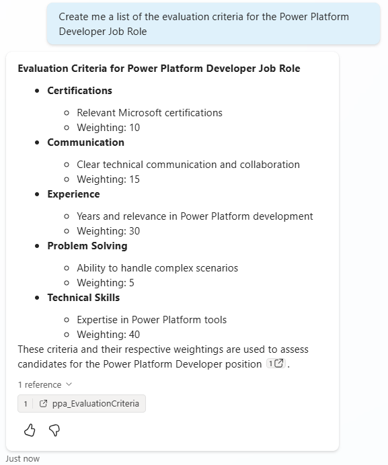The image size is (388, 465).
Task: Open inline citation 1 link icon
Action: pyautogui.click(x=276, y=364)
